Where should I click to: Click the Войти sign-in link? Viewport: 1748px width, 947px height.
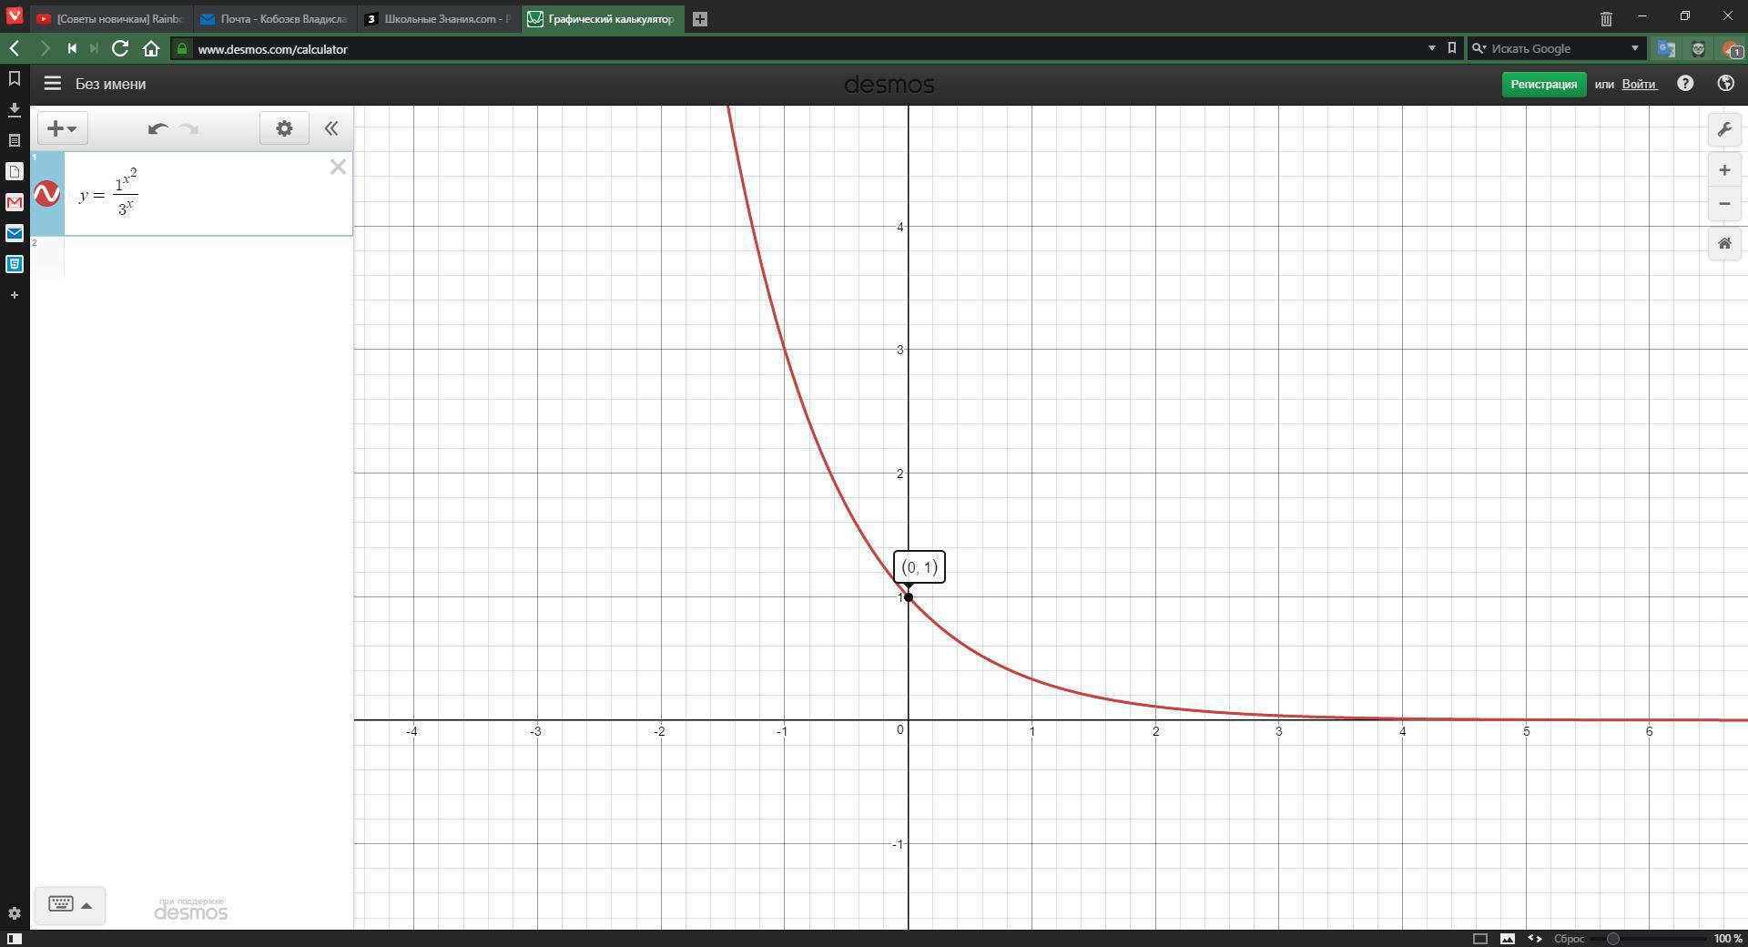click(1639, 84)
